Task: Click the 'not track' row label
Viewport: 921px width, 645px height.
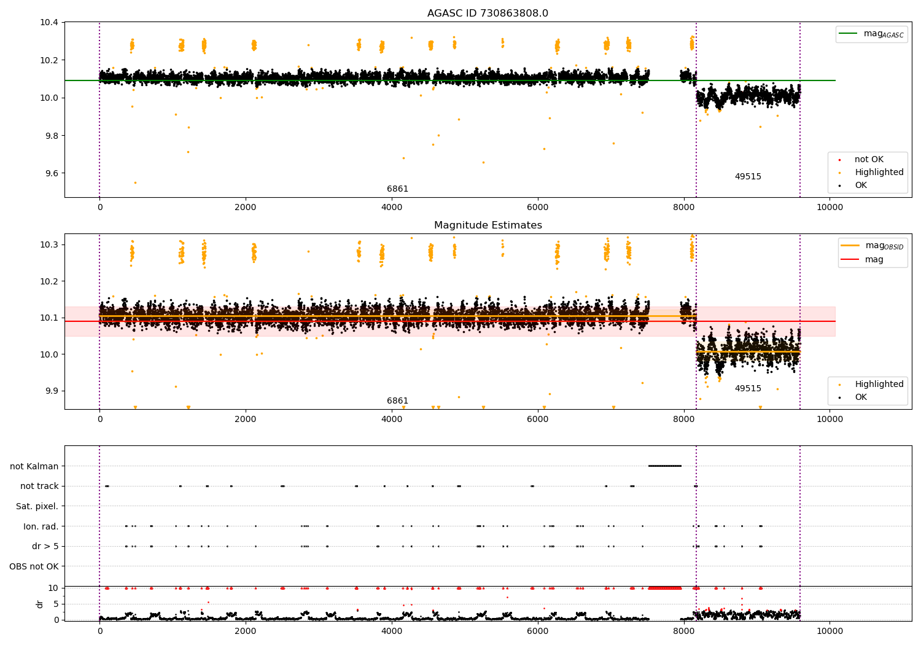Action: (39, 487)
